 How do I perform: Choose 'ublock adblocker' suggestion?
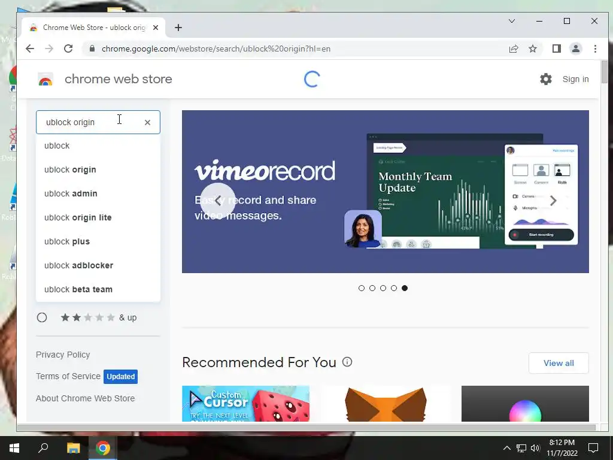[98, 265]
